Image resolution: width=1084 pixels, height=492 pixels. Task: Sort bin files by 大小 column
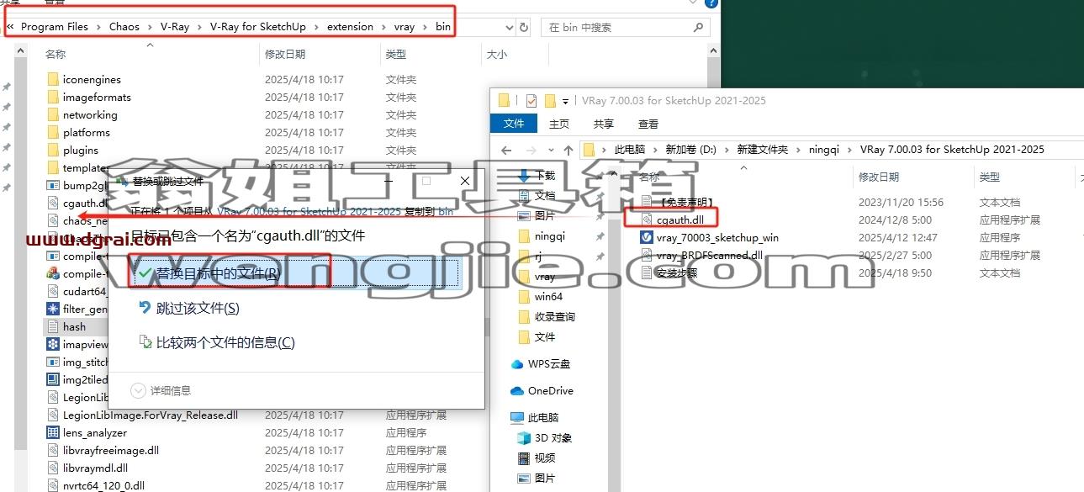click(x=497, y=54)
